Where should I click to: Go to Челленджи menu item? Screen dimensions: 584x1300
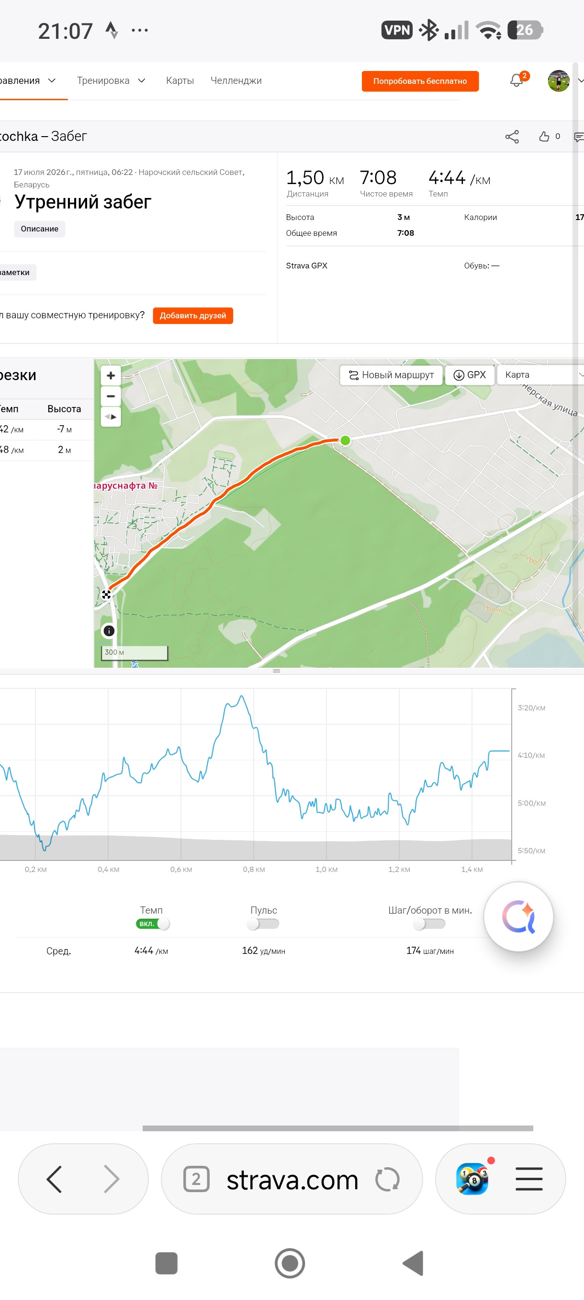tap(236, 81)
